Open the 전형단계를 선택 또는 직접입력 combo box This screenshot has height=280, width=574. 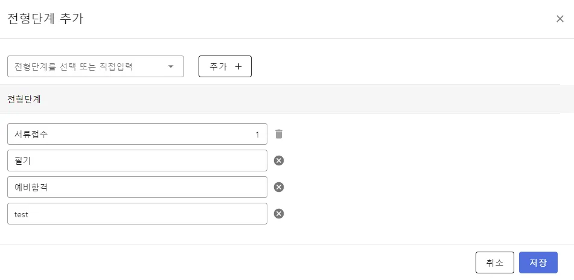[x=88, y=66]
